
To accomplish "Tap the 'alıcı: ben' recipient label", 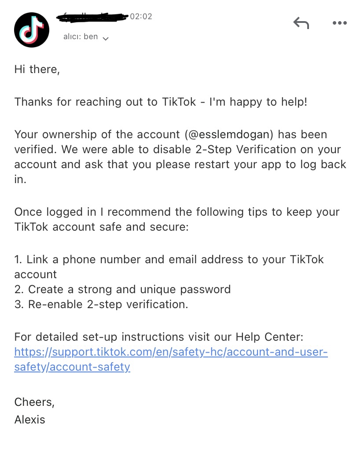I will click(x=81, y=37).
